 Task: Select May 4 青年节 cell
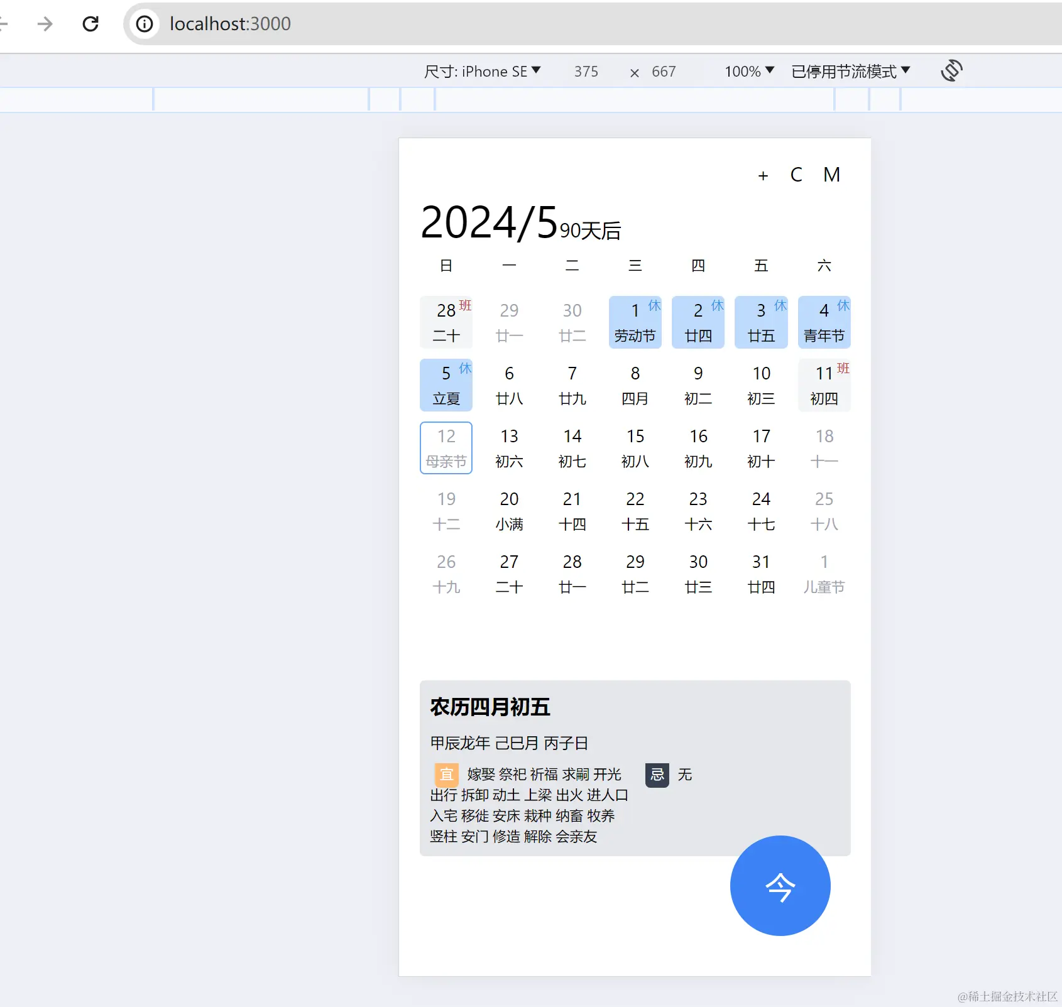(824, 322)
